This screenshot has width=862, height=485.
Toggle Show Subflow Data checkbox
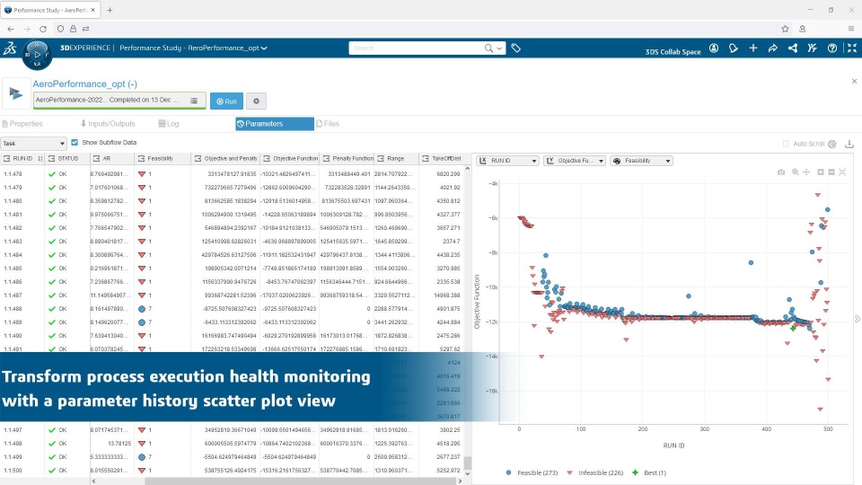coord(75,143)
